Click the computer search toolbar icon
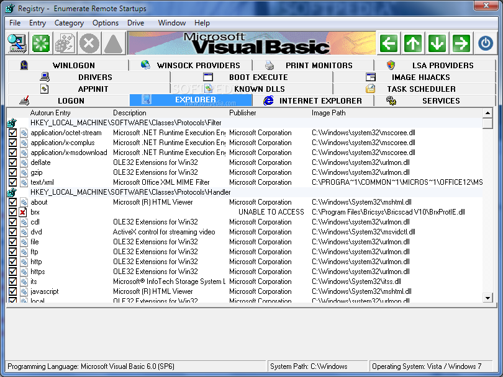Screen dimensions: 503x377 tap(17, 43)
